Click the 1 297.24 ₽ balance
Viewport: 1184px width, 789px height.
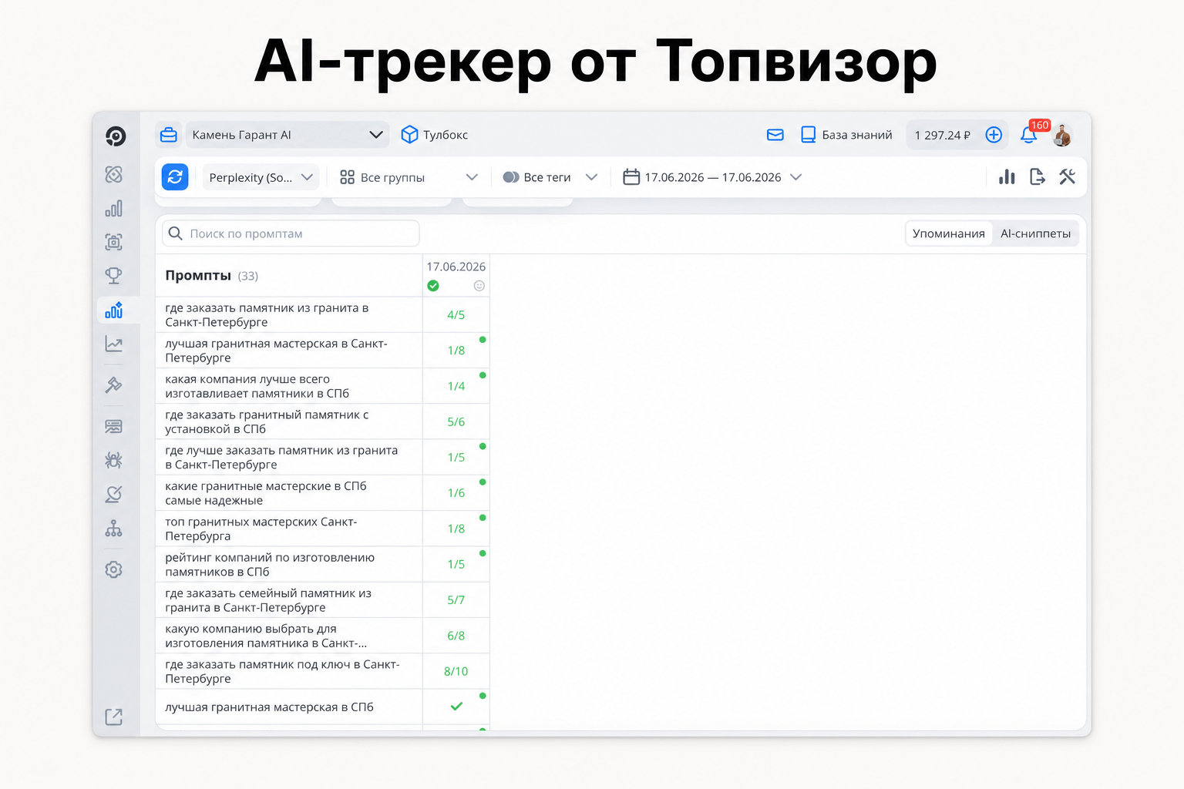tap(942, 135)
